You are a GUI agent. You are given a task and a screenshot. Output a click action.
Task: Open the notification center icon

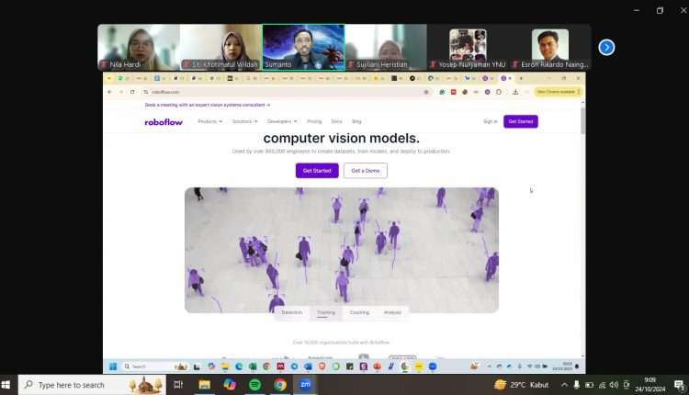679,385
